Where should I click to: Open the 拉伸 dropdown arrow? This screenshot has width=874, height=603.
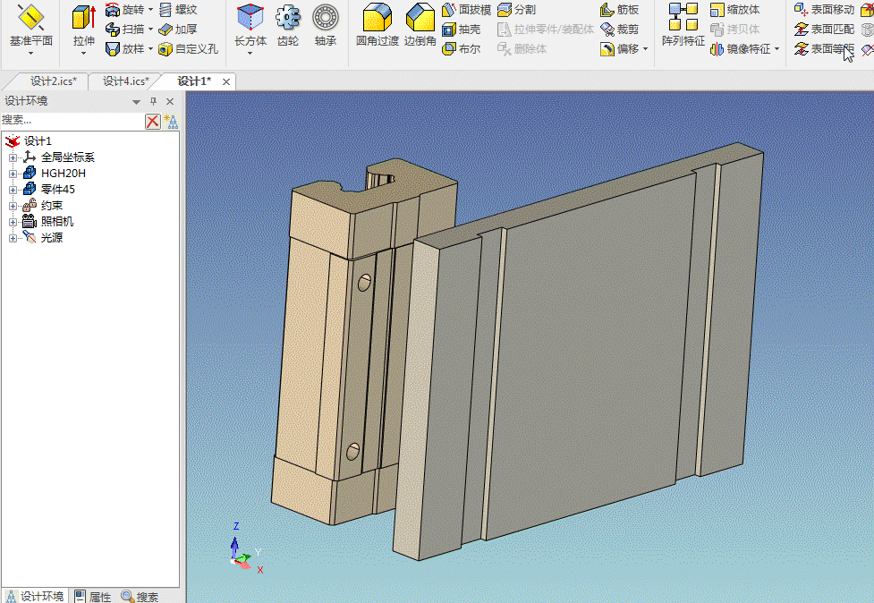(83, 53)
